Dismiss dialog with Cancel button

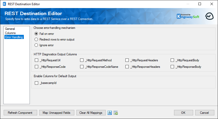205,113
